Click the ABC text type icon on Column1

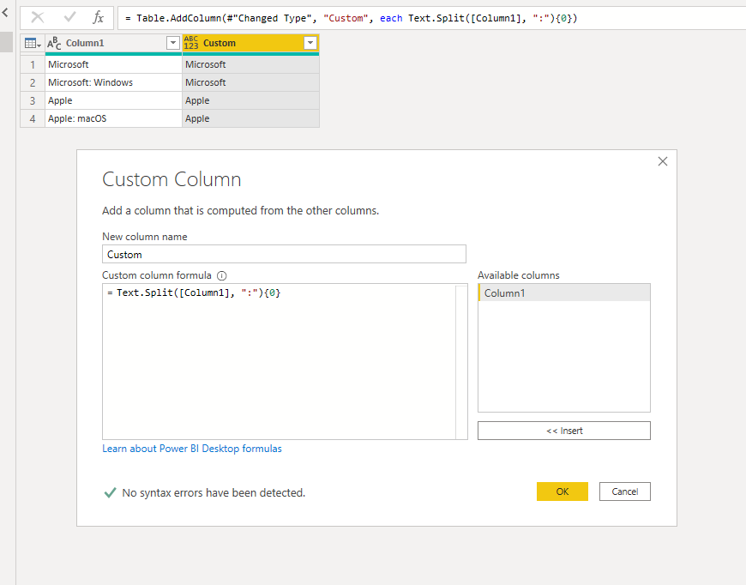[x=54, y=43]
